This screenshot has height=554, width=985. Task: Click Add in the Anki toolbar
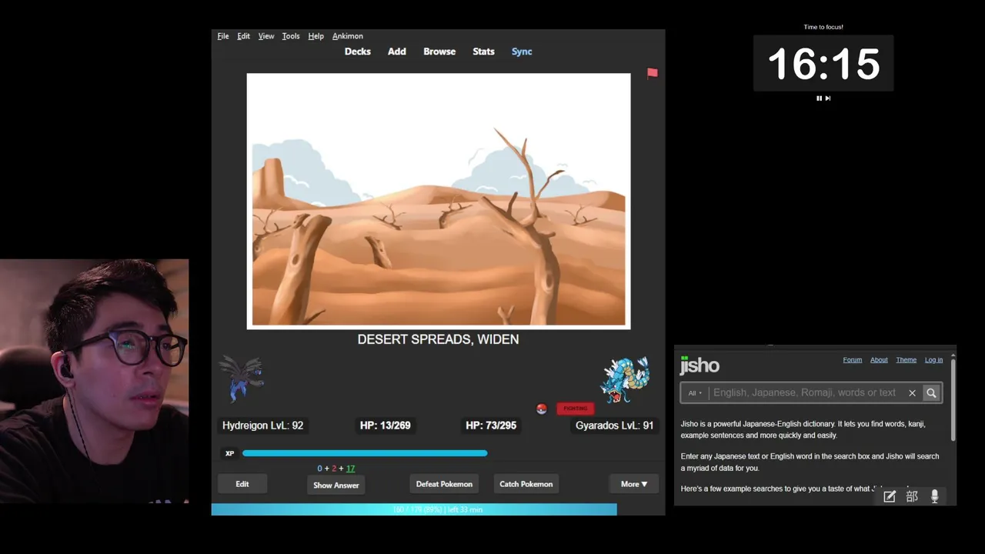pos(397,52)
